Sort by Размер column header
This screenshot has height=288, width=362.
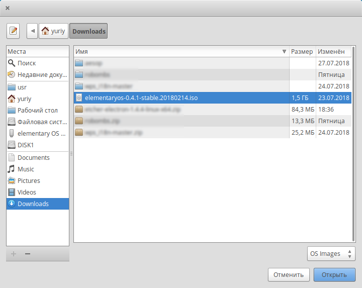[303, 51]
